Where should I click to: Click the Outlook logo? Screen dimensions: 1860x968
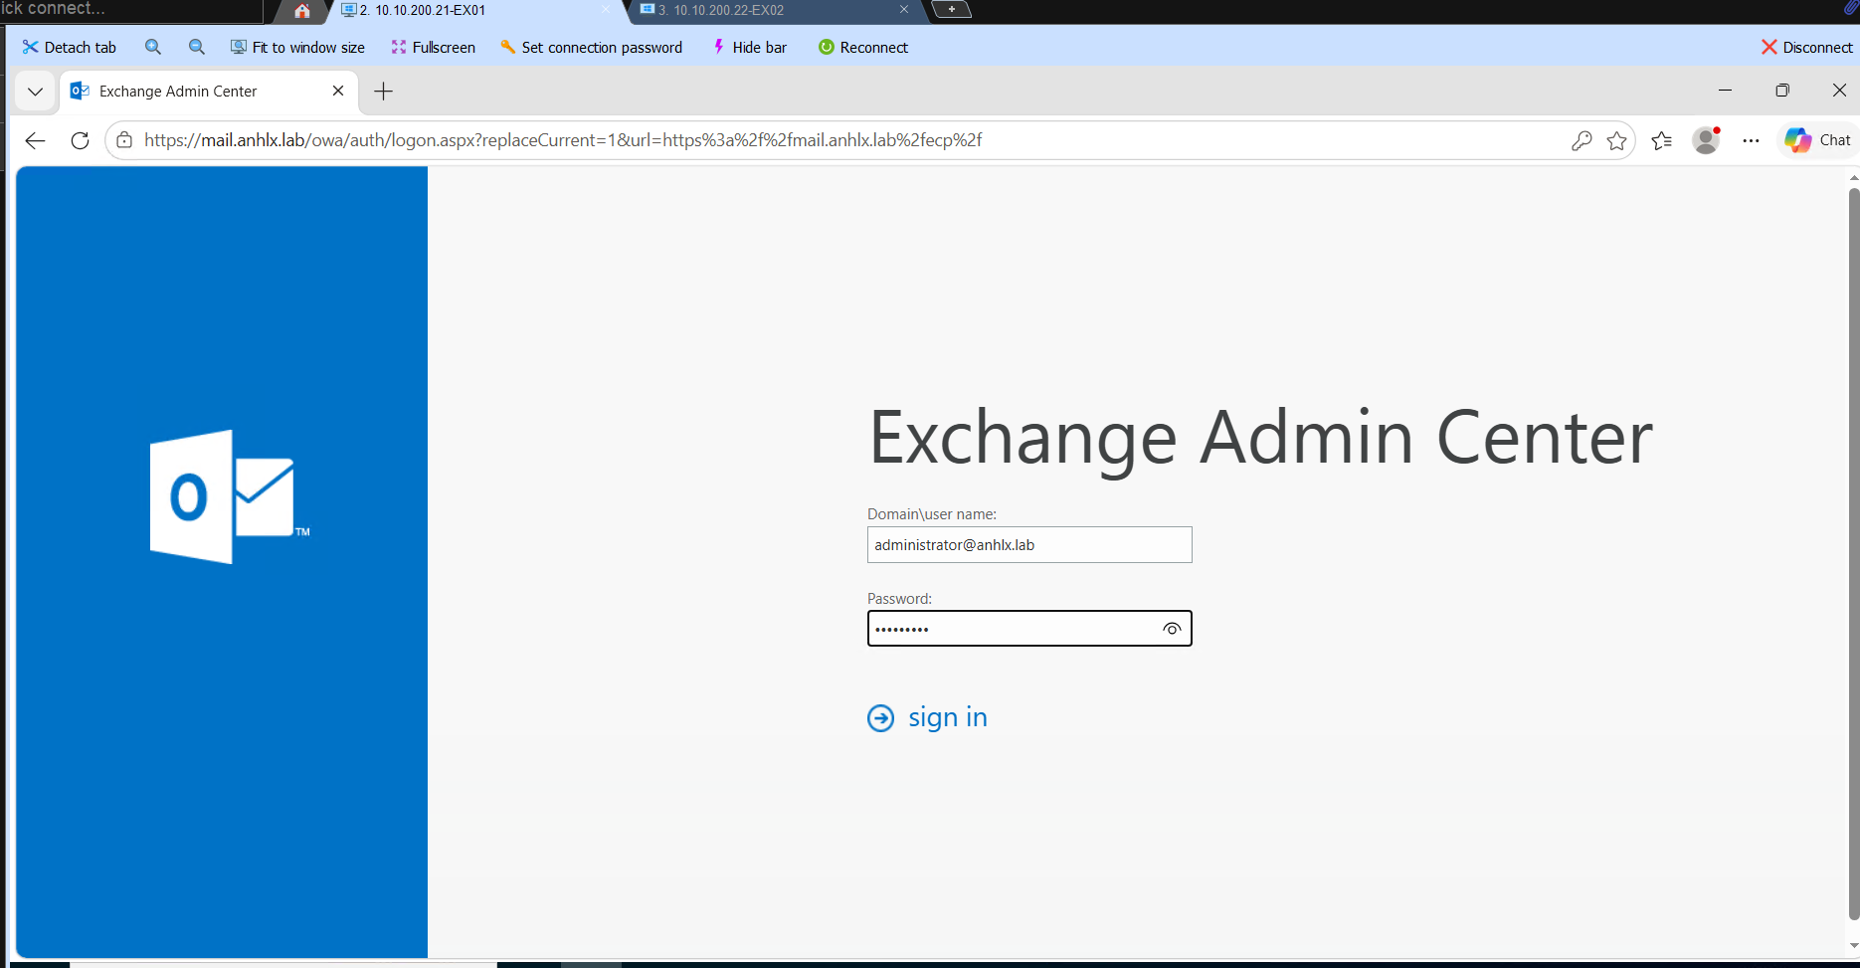point(230,496)
